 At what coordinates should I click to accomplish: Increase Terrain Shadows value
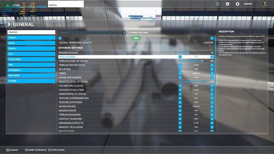click(212, 115)
